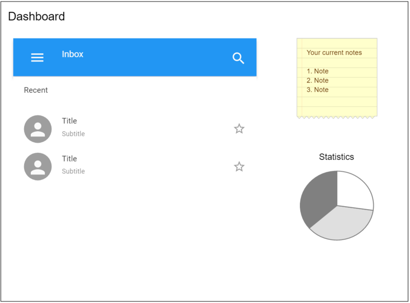
Task: Select the Inbox header title
Action: pyautogui.click(x=72, y=54)
